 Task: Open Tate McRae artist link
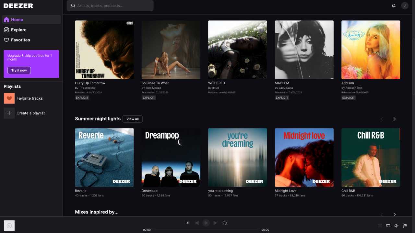153,88
